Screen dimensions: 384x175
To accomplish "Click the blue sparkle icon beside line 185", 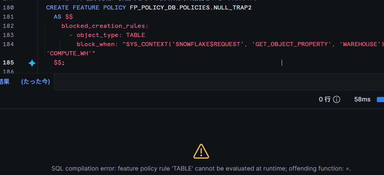I will 32,63.
